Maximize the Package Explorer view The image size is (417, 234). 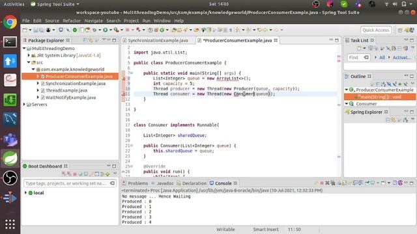pyautogui.click(x=115, y=40)
